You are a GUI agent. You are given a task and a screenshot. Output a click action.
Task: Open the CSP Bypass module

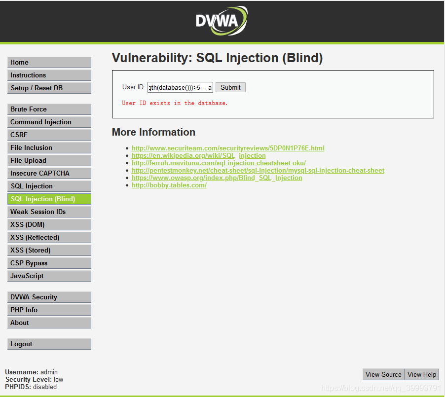point(49,263)
